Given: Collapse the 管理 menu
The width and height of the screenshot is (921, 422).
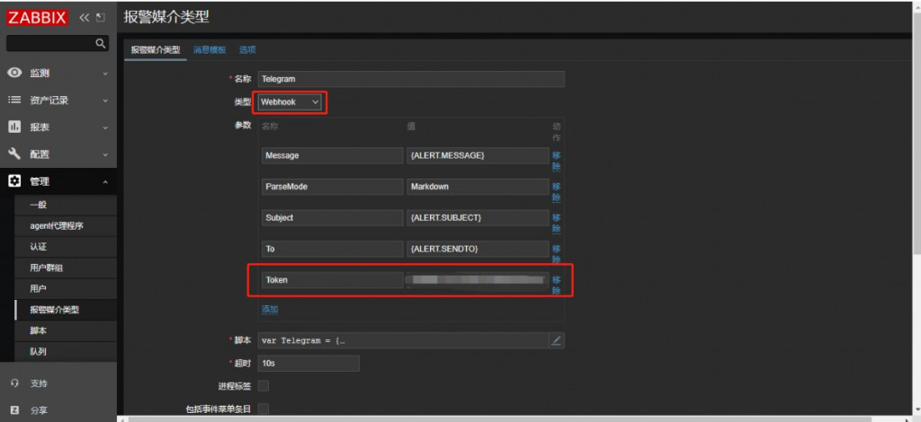Looking at the screenshot, I should point(105,181).
